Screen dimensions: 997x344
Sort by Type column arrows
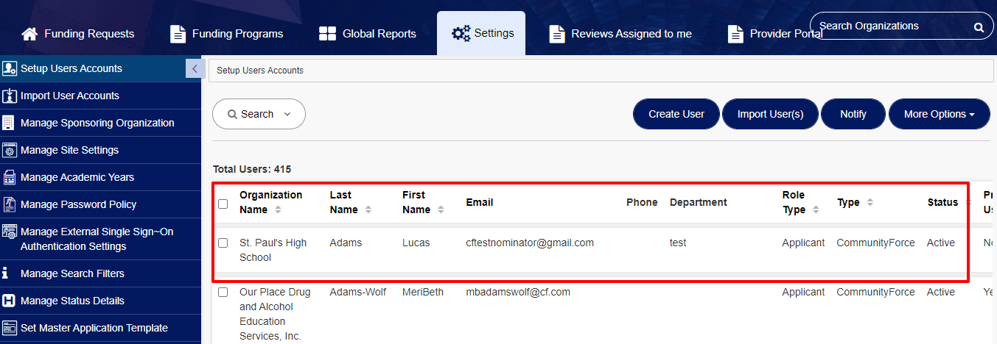tap(870, 202)
